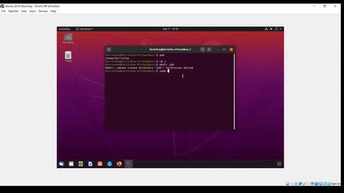Open the Trash desktop icon

coord(68,57)
